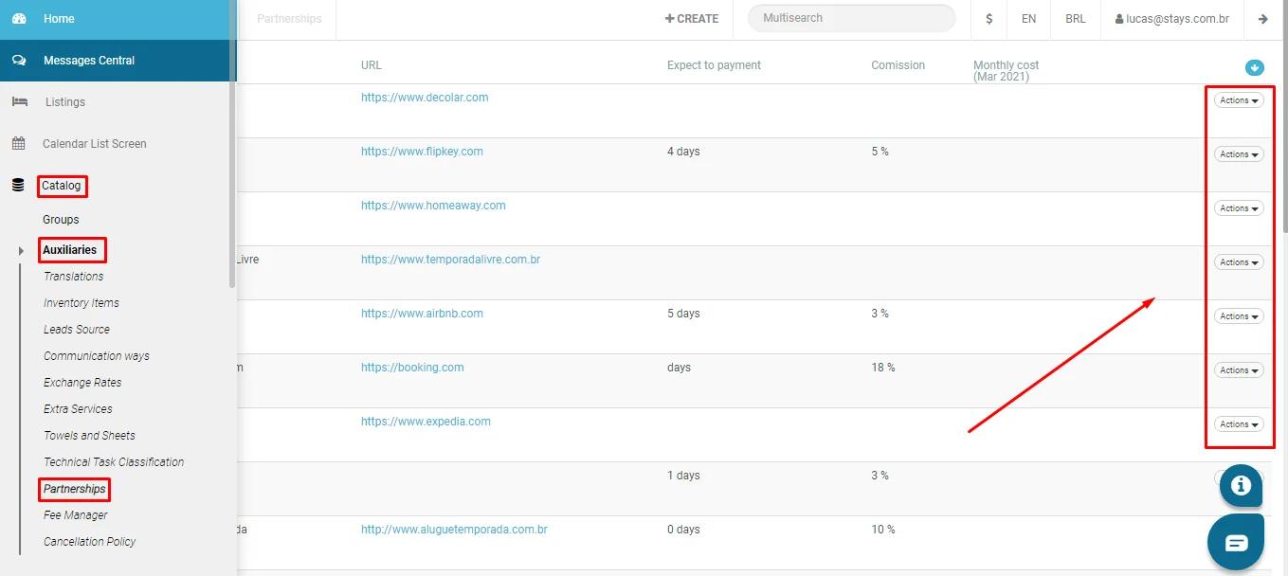1288x576 pixels.
Task: Click the Home dashboard icon
Action: pos(19,19)
